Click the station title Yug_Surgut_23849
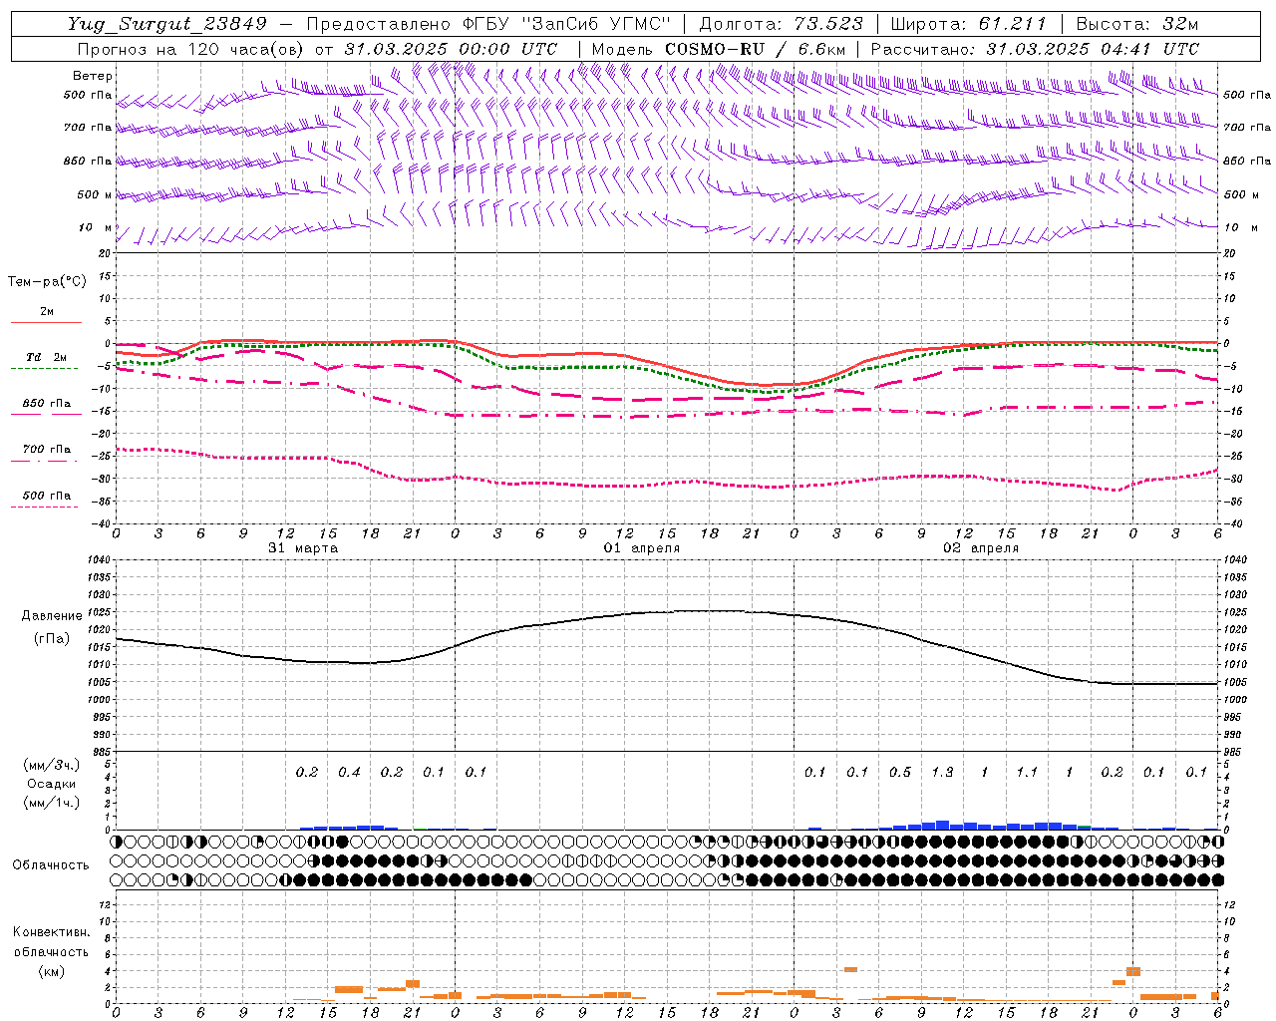Viewport: 1276px width, 1021px height. tap(167, 24)
